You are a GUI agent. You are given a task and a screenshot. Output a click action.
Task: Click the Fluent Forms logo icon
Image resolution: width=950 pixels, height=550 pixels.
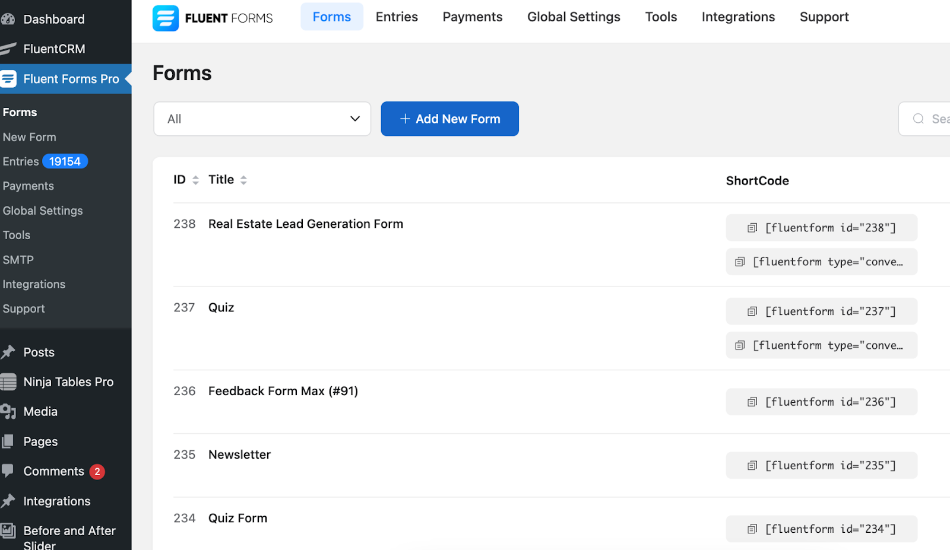[x=166, y=18]
